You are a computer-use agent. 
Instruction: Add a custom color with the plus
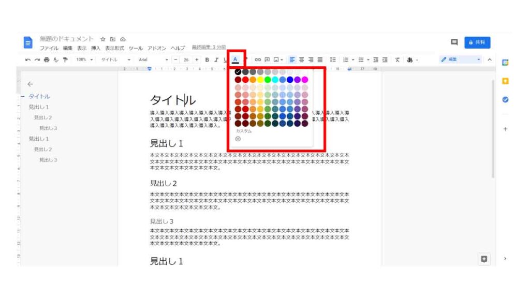tap(238, 139)
